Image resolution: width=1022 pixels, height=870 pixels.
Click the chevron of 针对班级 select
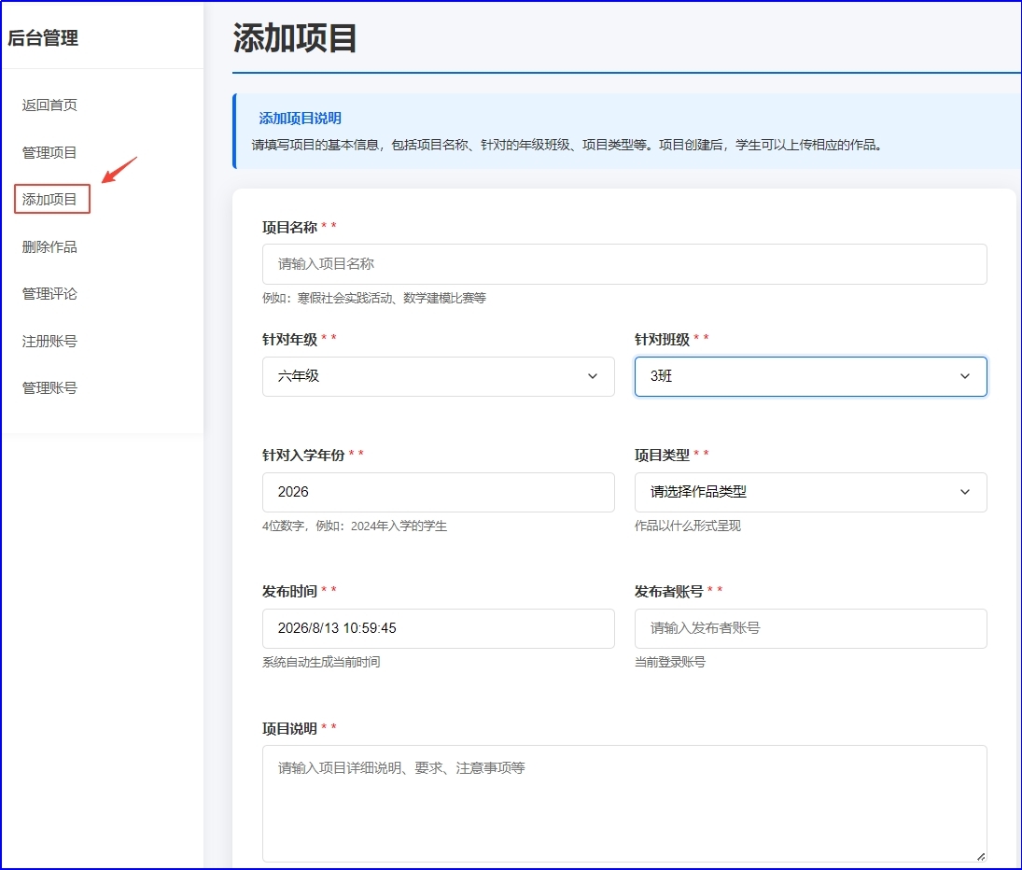pyautogui.click(x=965, y=376)
